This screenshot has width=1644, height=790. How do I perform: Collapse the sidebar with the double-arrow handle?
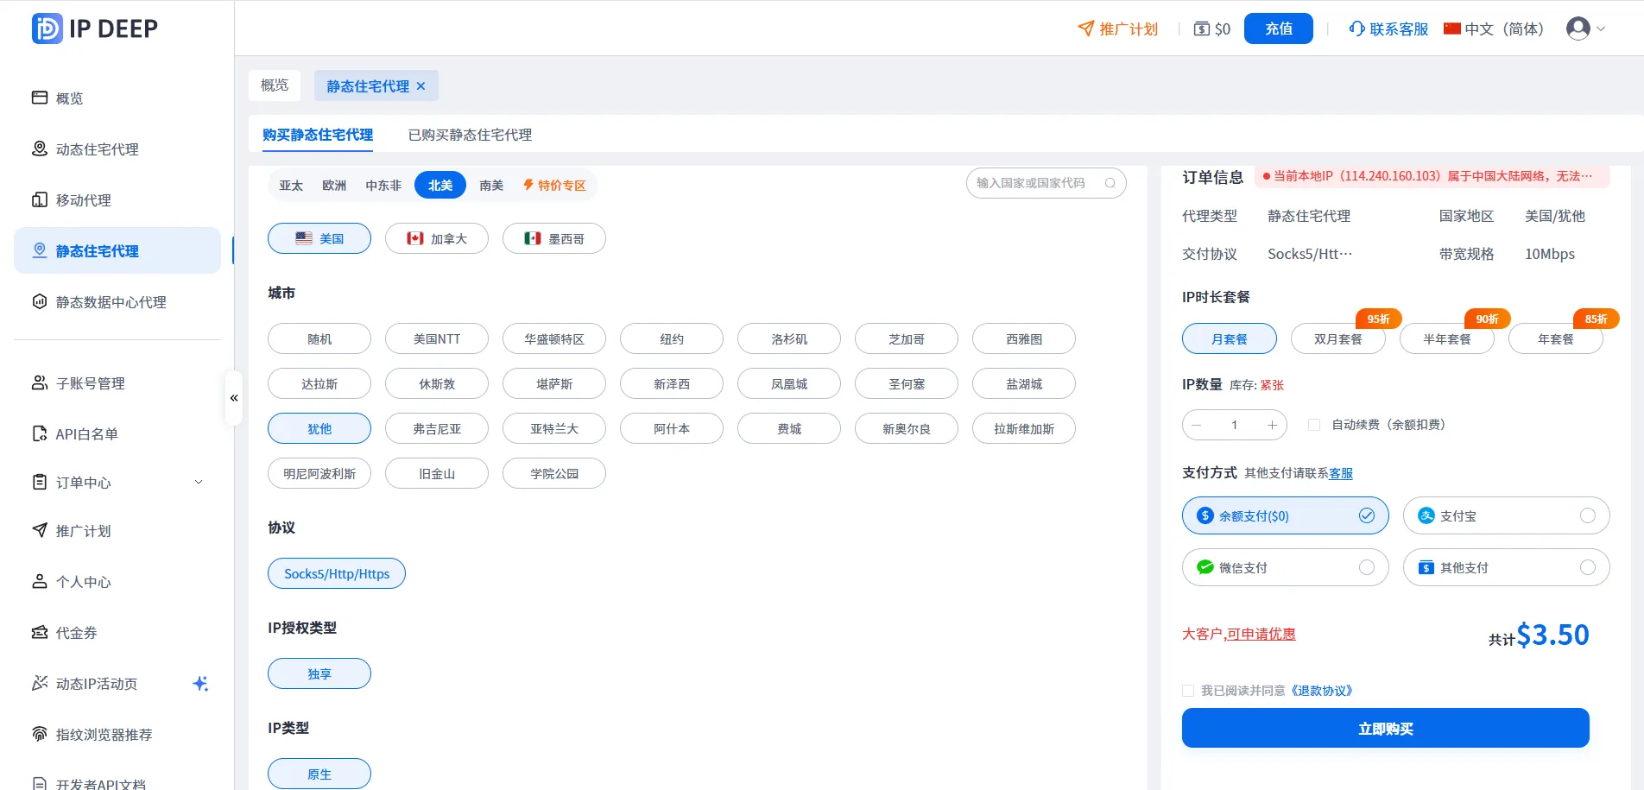[234, 398]
